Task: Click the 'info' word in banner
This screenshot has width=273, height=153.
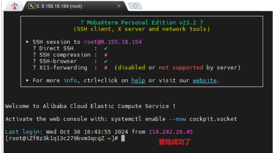Action: [70, 80]
